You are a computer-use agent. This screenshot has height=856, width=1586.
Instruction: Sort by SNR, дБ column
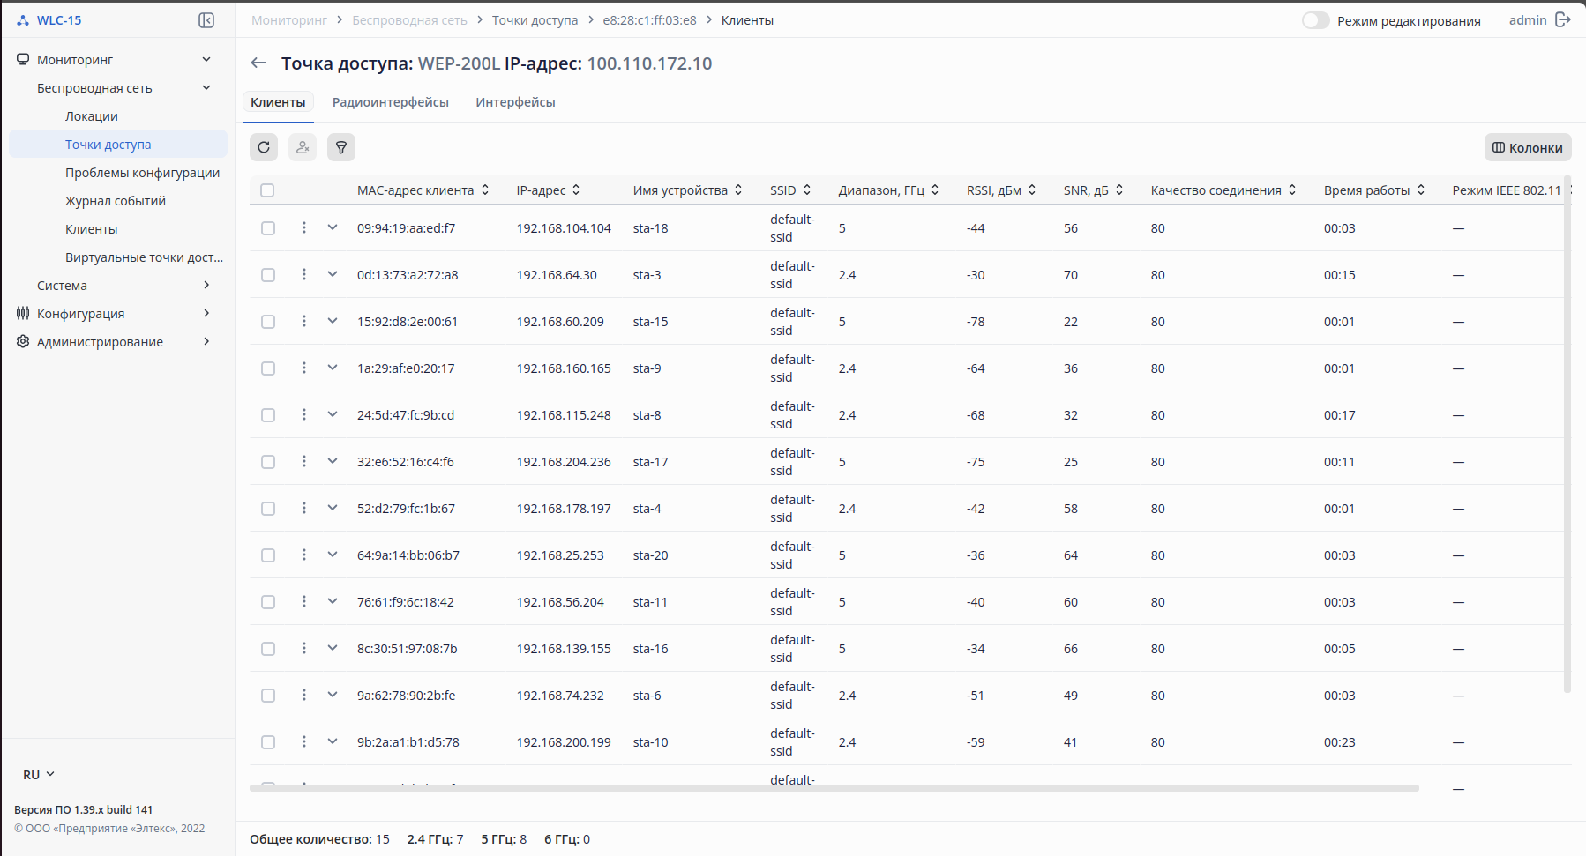tap(1119, 190)
